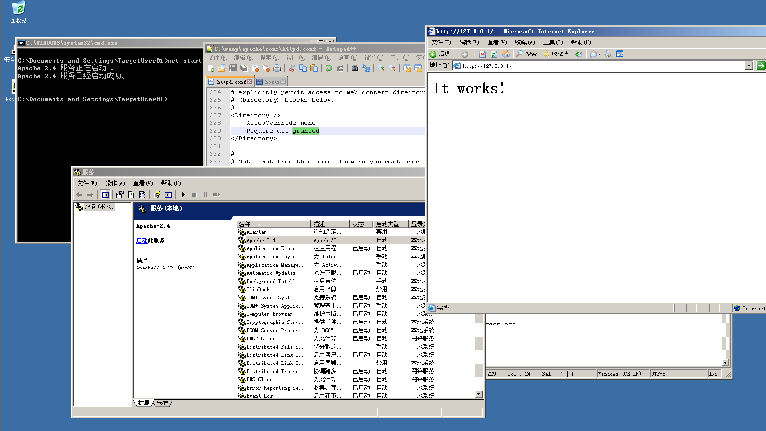Click the Save All icon in Notepad++
The height and width of the screenshot is (431, 766).
244,68
